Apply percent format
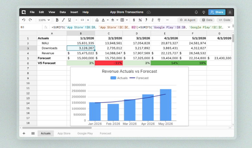 tap(140, 20)
